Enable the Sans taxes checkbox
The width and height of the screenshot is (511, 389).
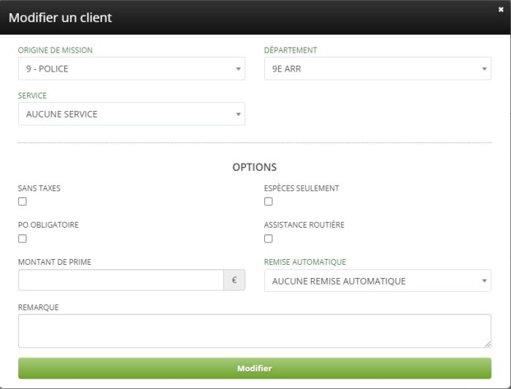click(23, 201)
